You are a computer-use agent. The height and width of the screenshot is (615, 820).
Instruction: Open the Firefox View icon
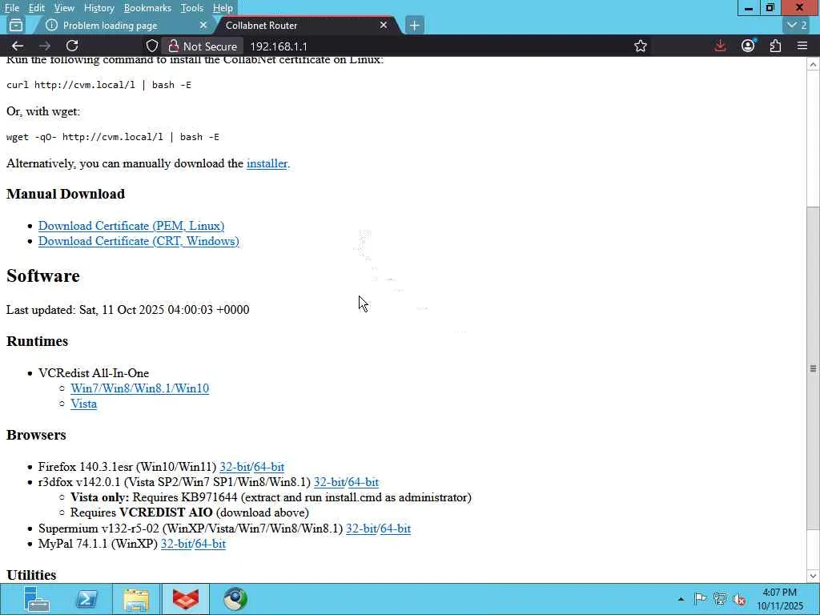coord(16,25)
